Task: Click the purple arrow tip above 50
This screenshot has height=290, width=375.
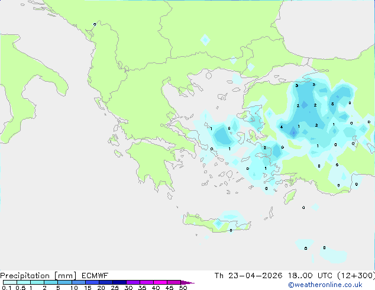Action: pyautogui.click(x=187, y=282)
